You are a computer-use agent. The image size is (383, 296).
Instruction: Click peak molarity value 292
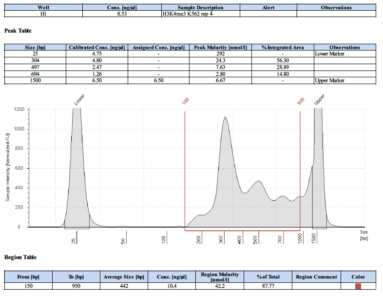(x=220, y=54)
